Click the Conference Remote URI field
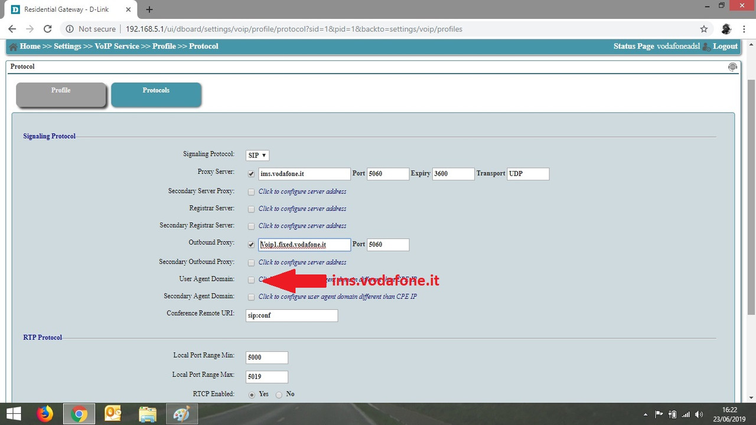The image size is (756, 425). 292,316
